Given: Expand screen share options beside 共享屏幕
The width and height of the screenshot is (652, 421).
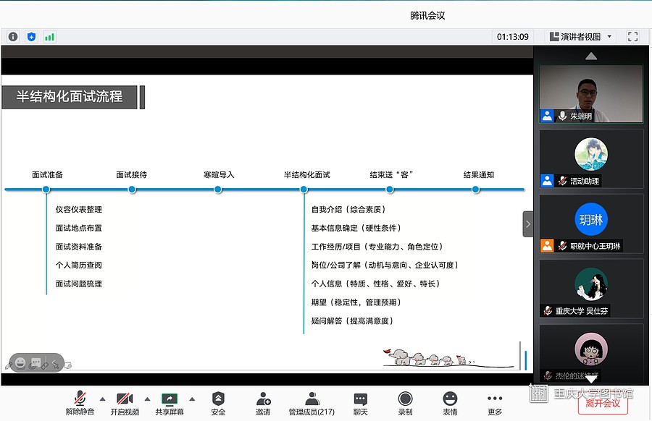Looking at the screenshot, I should point(192,399).
